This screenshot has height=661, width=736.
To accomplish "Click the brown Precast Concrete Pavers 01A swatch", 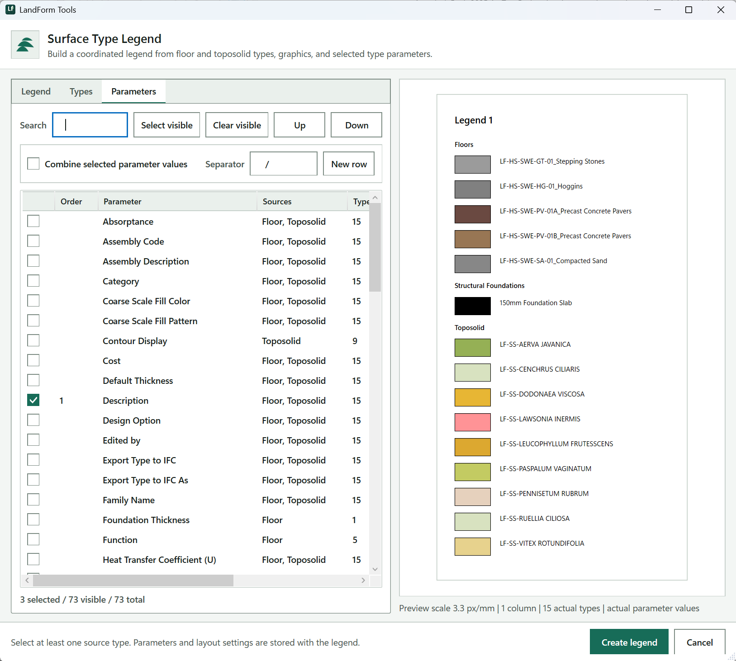I will coord(472,214).
